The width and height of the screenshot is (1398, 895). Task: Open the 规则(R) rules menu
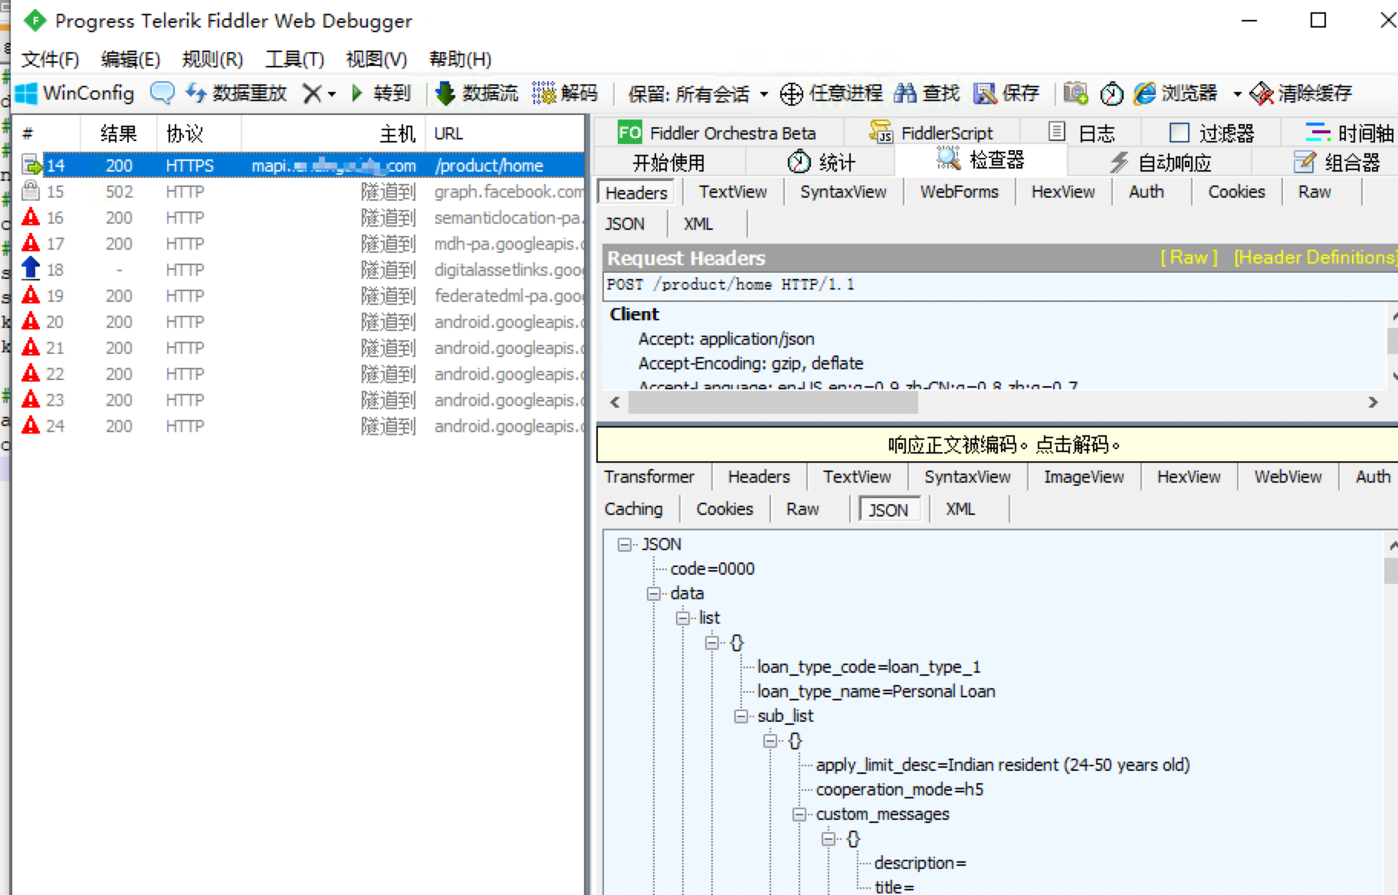coord(212,59)
